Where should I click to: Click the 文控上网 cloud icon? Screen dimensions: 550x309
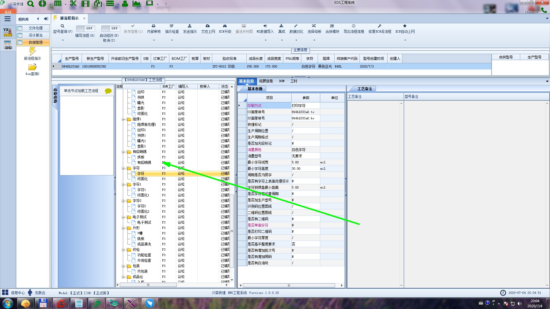tap(208, 26)
